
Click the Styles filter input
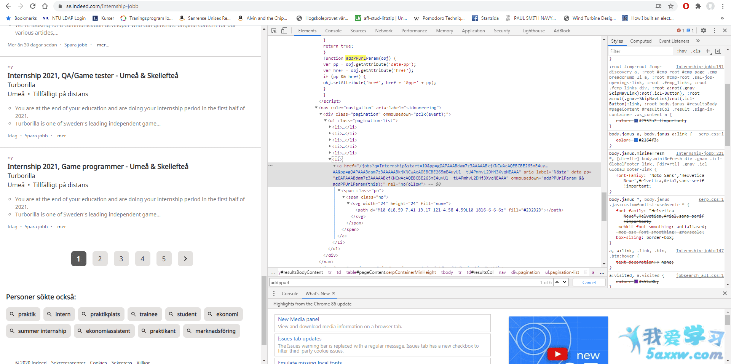point(640,51)
